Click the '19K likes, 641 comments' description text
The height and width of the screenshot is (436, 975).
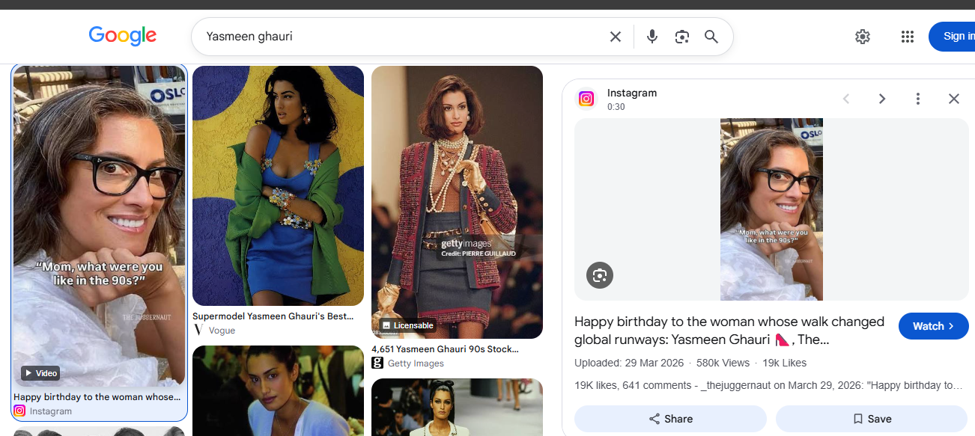click(x=769, y=385)
